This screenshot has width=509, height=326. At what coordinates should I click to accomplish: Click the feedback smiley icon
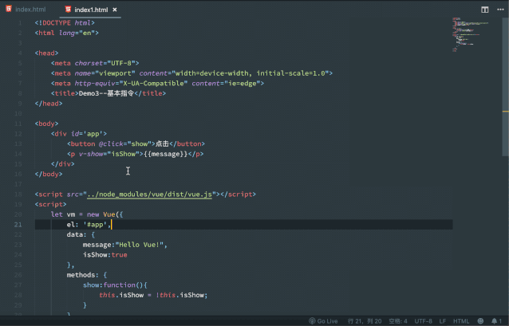point(480,320)
